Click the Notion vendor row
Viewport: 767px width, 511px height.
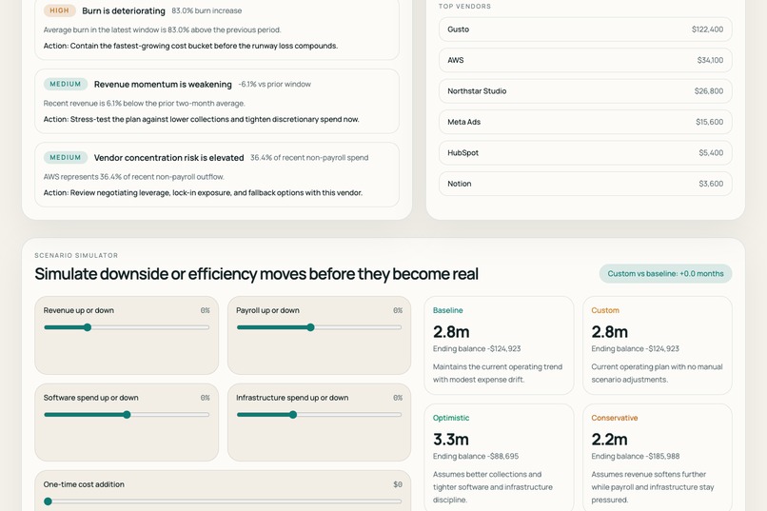pos(585,184)
